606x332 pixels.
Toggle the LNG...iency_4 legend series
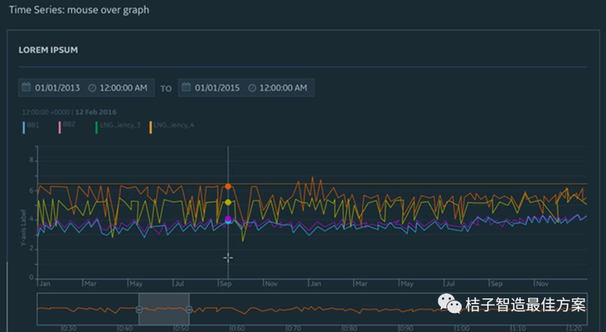click(172, 125)
